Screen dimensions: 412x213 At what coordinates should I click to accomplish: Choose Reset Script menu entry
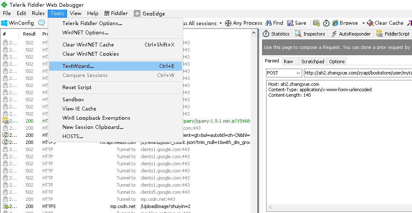tap(115, 87)
